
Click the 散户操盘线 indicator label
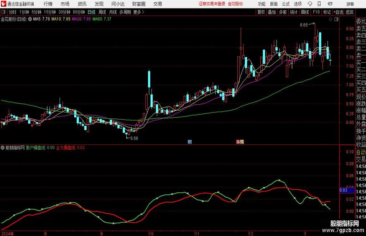(x=40, y=148)
